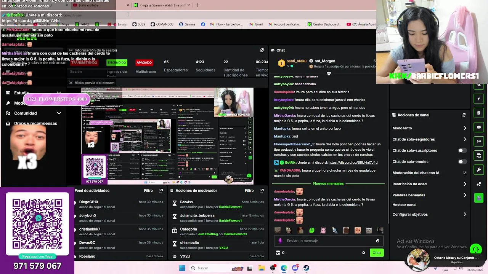Image resolution: width=488 pixels, height=274 pixels.
Task: Open chat settings gear icon
Action: click(x=363, y=253)
